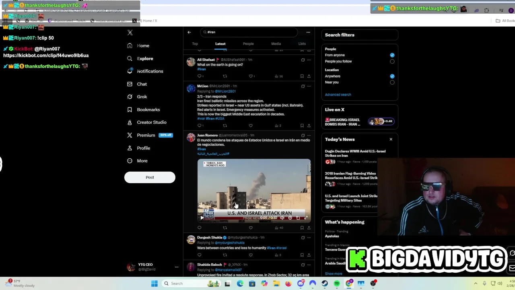This screenshot has width=515, height=290.
Task: Open the live broadcast Israel Bombs Iran
Action: tap(360, 122)
